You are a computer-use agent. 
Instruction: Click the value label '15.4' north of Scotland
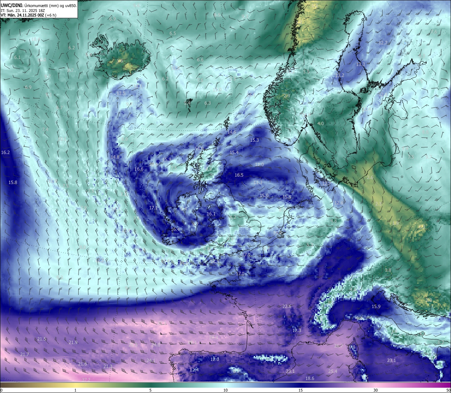click(234, 153)
